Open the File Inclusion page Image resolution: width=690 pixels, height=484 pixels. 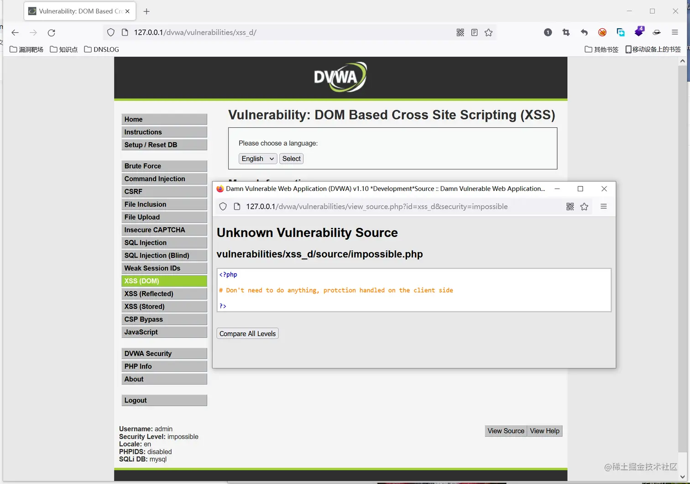164,205
